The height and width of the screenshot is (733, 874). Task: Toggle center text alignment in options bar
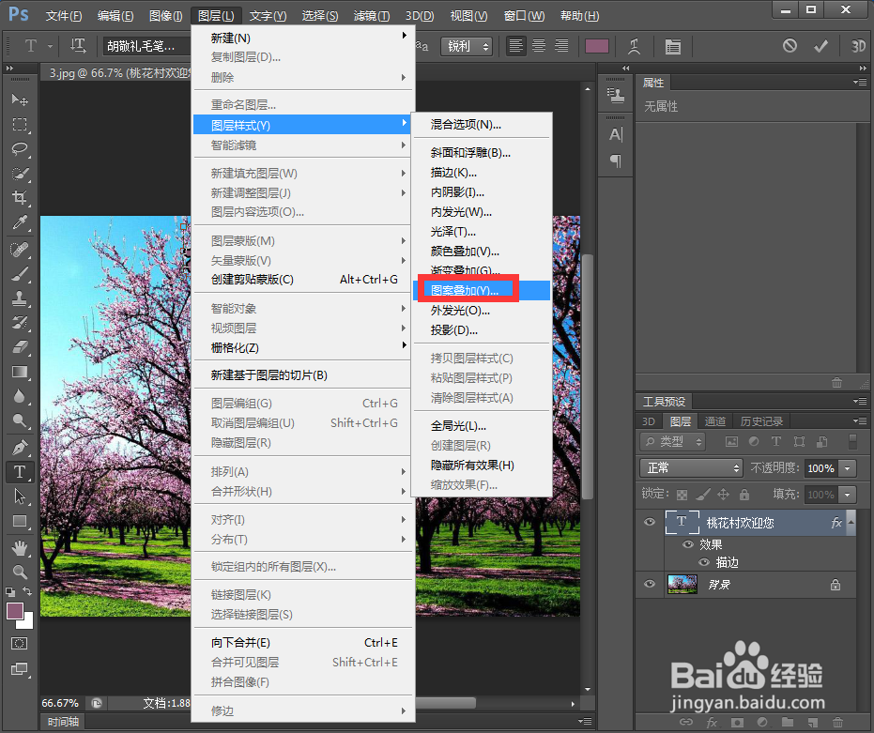click(x=538, y=45)
